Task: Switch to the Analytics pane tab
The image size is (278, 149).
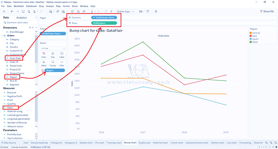Action: pyautogui.click(x=21, y=18)
